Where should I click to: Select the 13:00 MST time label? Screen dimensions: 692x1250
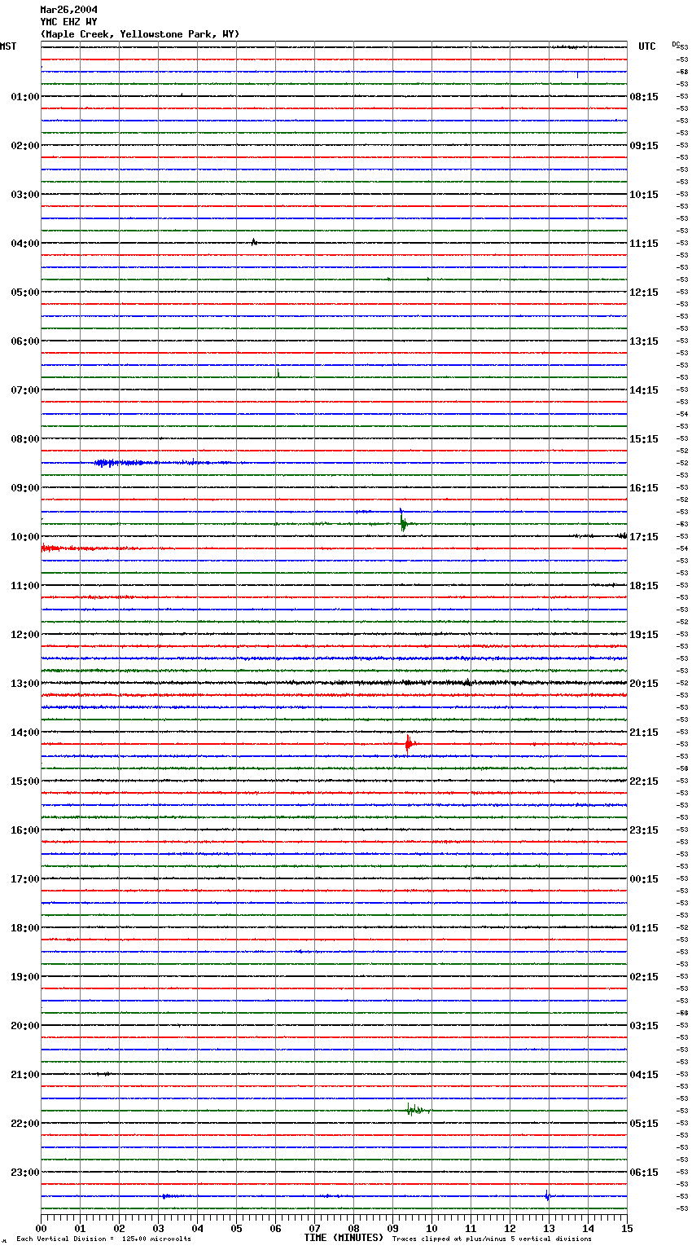(x=25, y=684)
